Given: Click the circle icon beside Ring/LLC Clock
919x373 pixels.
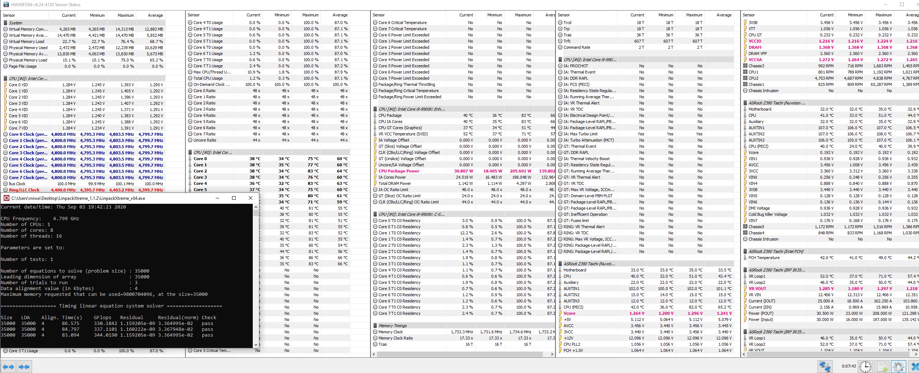Looking at the screenshot, I should tap(5, 190).
